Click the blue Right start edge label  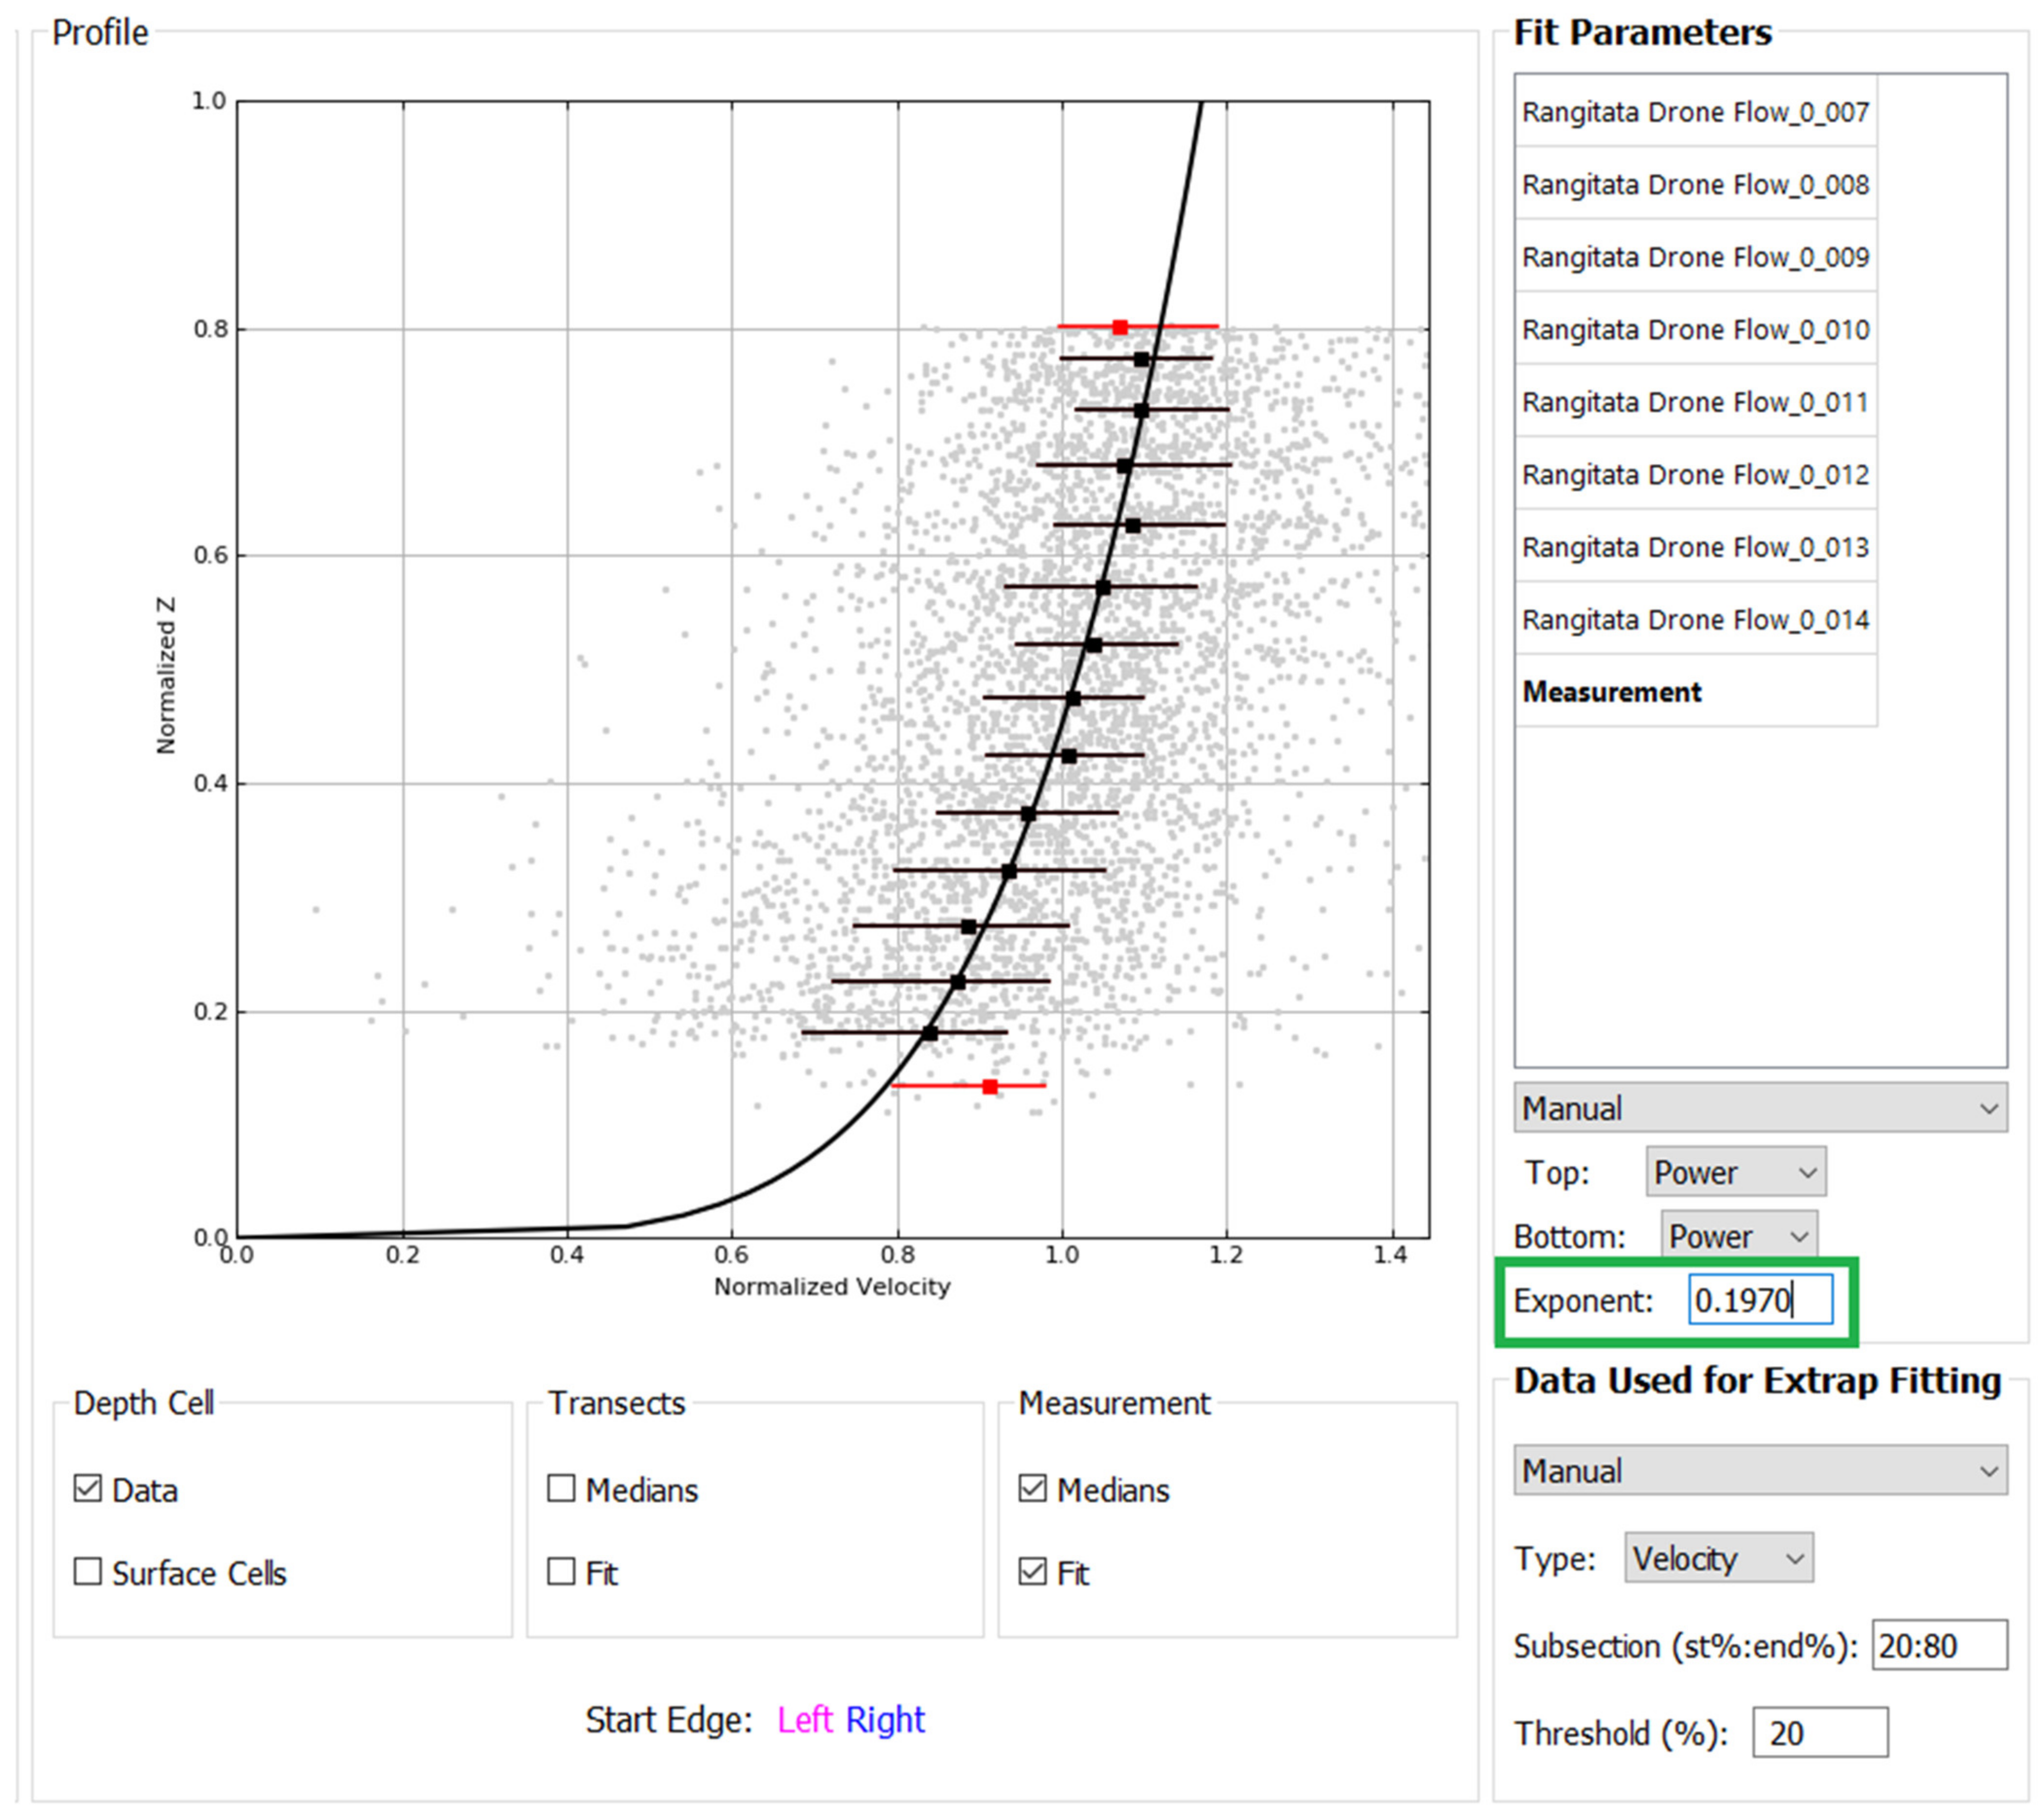884,1720
